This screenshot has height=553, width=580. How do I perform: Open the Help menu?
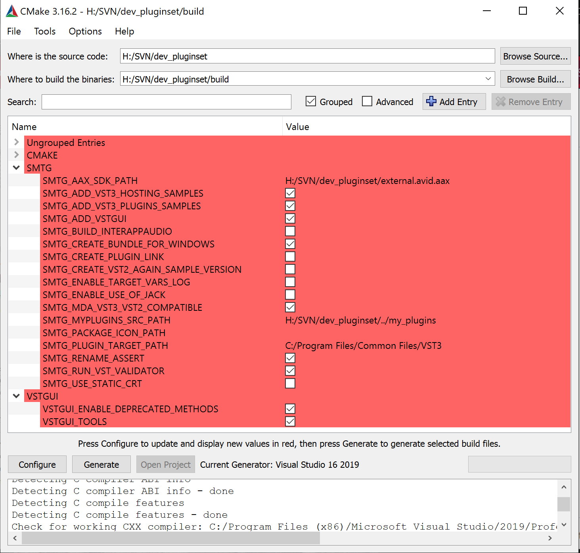124,31
